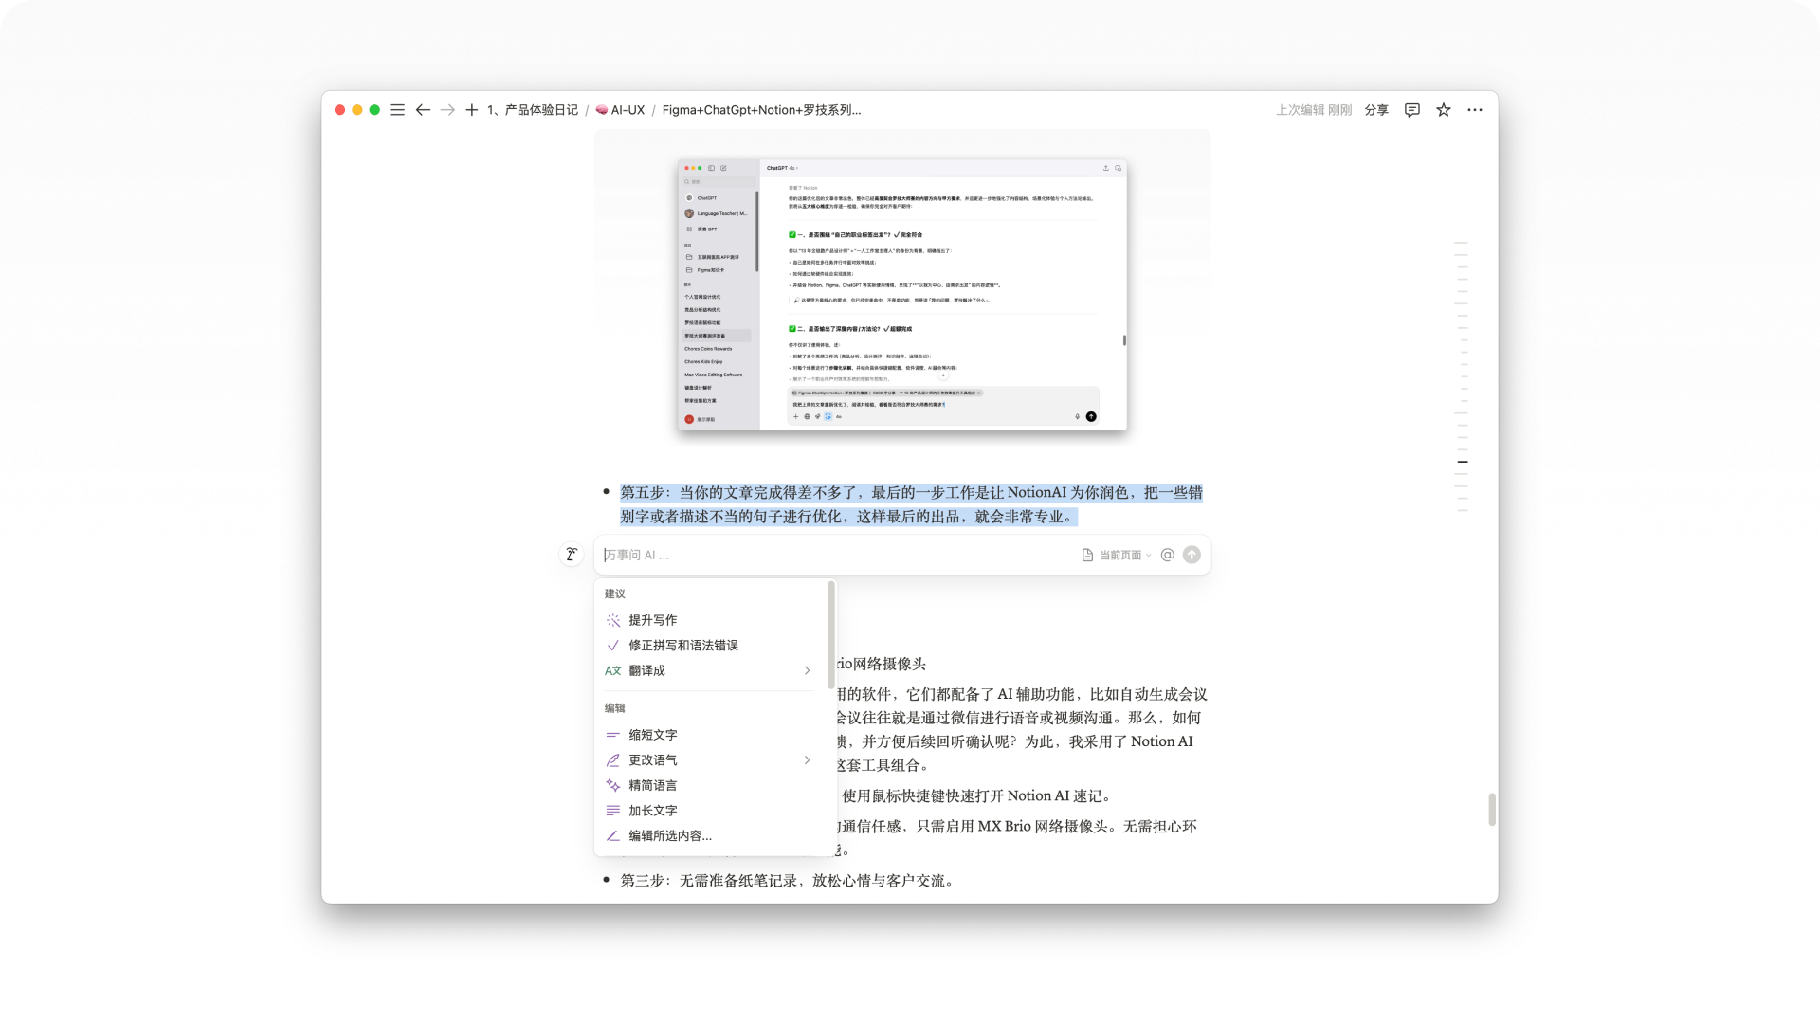Image resolution: width=1820 pixels, height=1024 pixels.
Task: Select 加长文字 menu entry
Action: 710,811
